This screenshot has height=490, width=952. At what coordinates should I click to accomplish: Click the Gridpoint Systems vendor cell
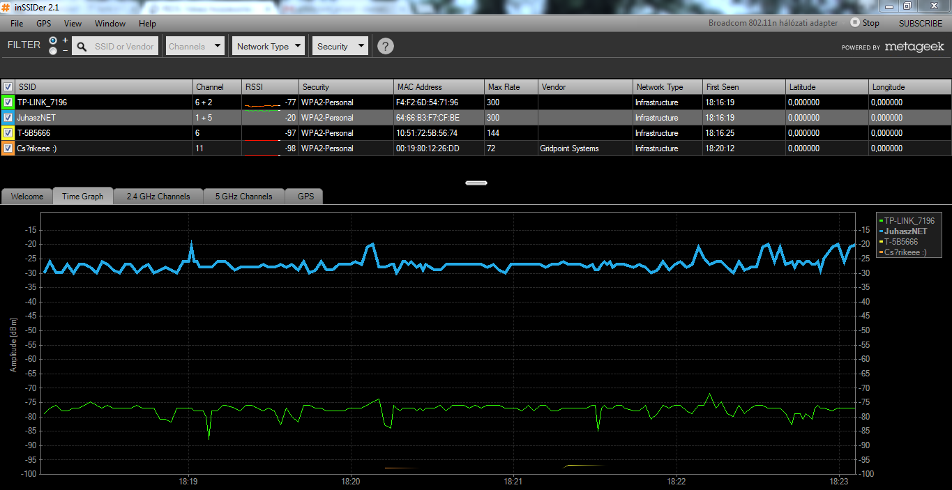coord(586,148)
